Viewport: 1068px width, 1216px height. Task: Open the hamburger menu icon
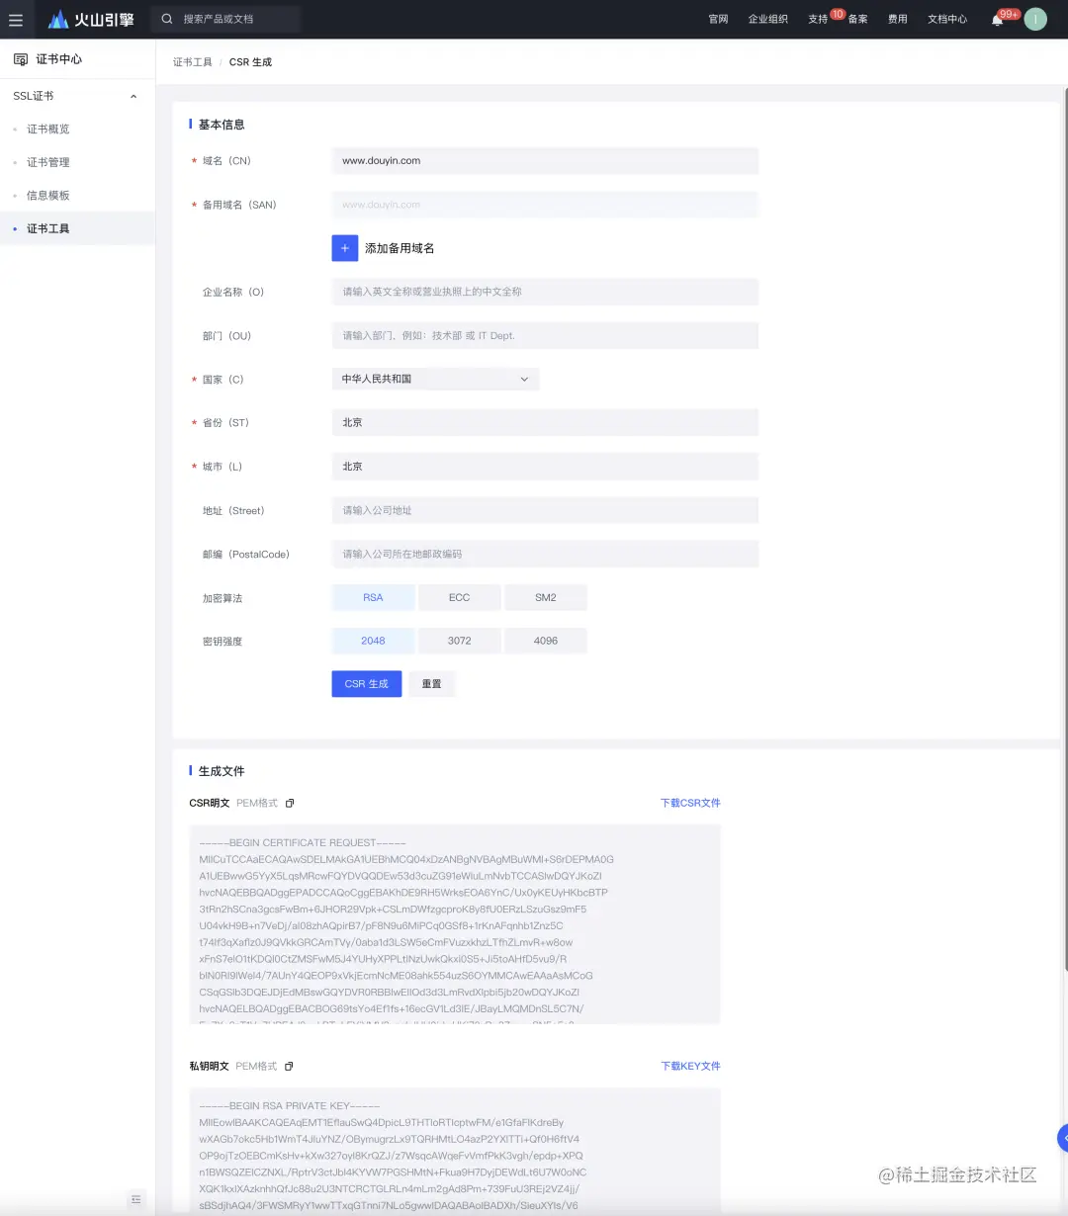(x=16, y=20)
